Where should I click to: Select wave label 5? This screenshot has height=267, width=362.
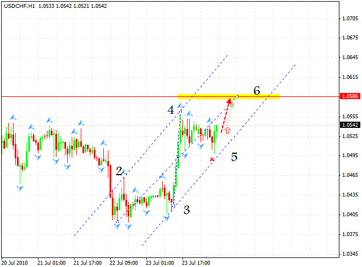[x=234, y=157]
